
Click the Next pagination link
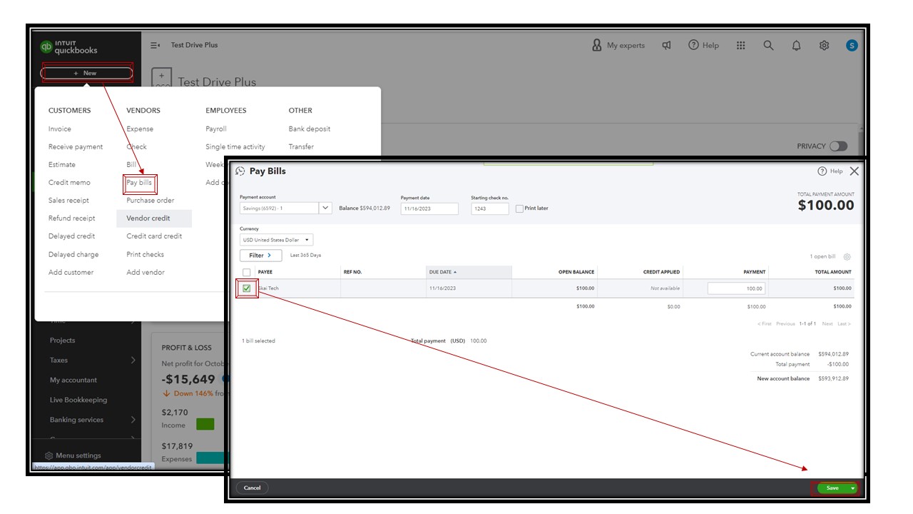[827, 324]
